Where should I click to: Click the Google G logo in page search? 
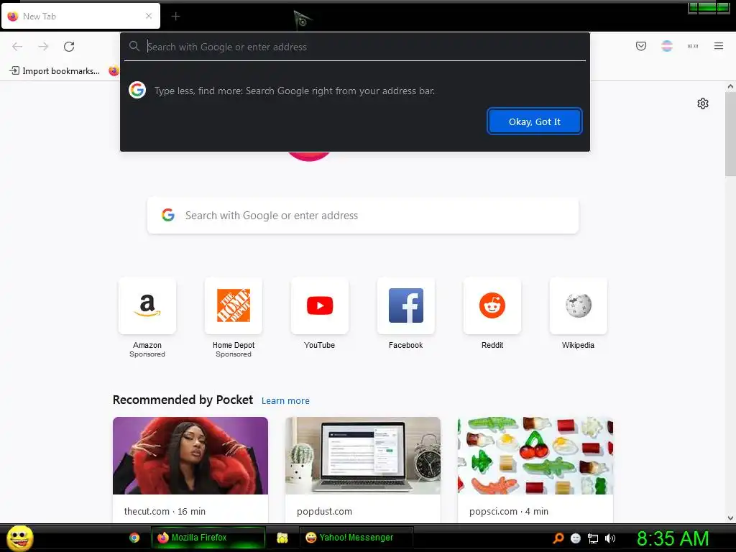click(x=168, y=215)
